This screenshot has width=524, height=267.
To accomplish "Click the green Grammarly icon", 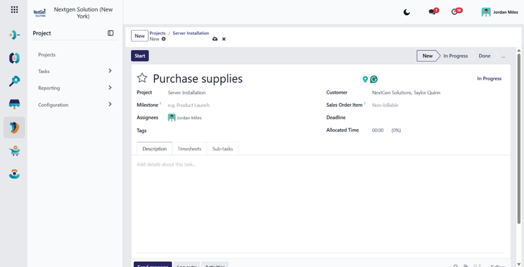I will (x=374, y=79).
